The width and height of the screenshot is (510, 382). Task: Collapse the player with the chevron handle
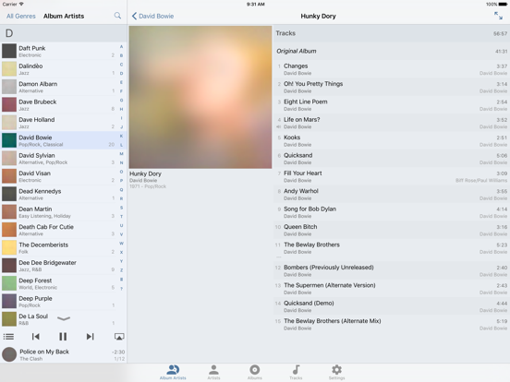tap(64, 318)
